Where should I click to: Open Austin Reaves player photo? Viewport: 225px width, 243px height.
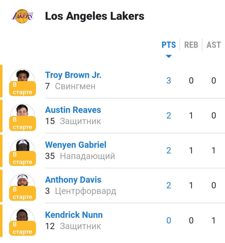point(22,110)
